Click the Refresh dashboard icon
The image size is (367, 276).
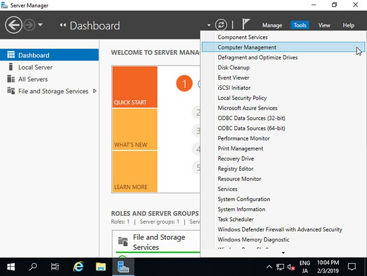pos(221,25)
